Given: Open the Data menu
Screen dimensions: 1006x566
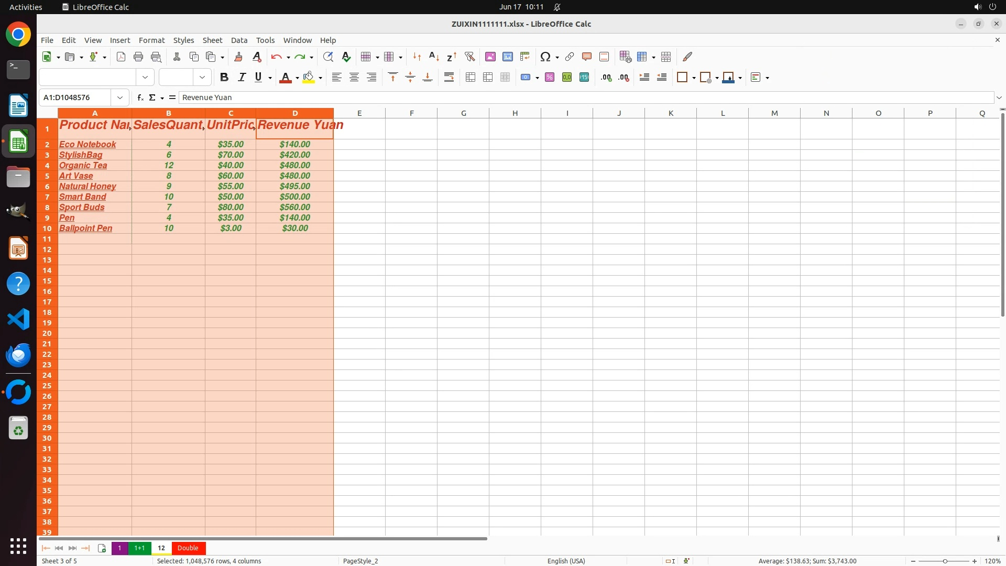Looking at the screenshot, I should point(239,40).
